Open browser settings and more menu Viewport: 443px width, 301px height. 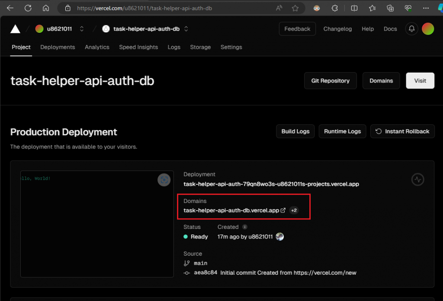pyautogui.click(x=426, y=8)
